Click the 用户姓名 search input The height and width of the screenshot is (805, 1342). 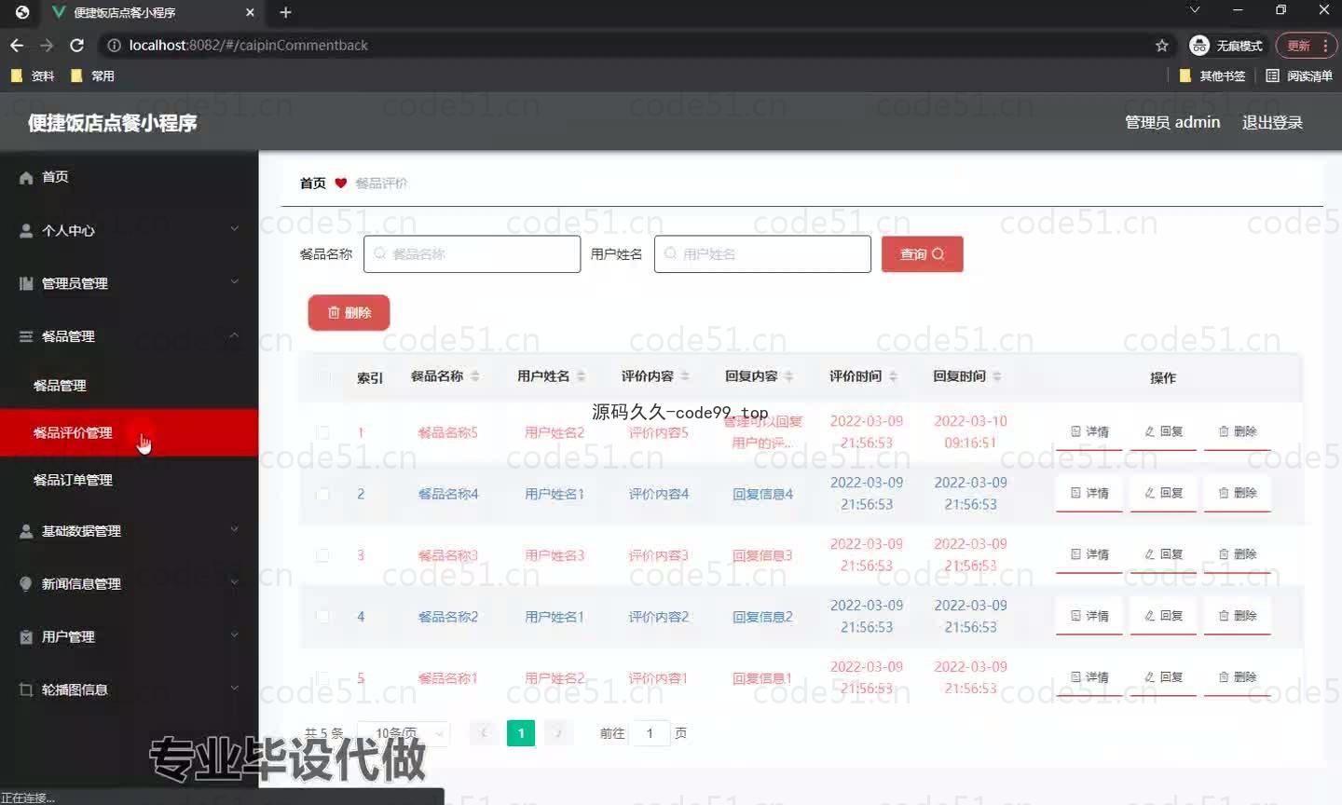tap(762, 253)
